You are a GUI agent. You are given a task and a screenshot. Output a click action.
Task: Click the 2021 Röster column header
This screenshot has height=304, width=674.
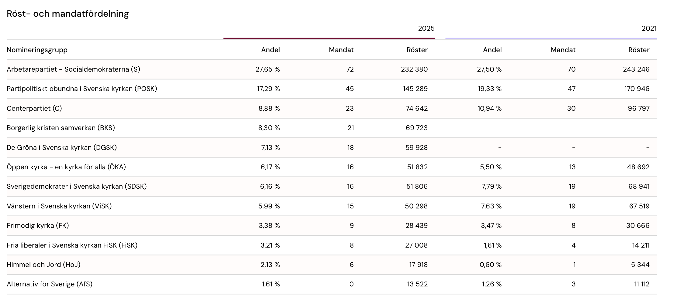tap(639, 50)
